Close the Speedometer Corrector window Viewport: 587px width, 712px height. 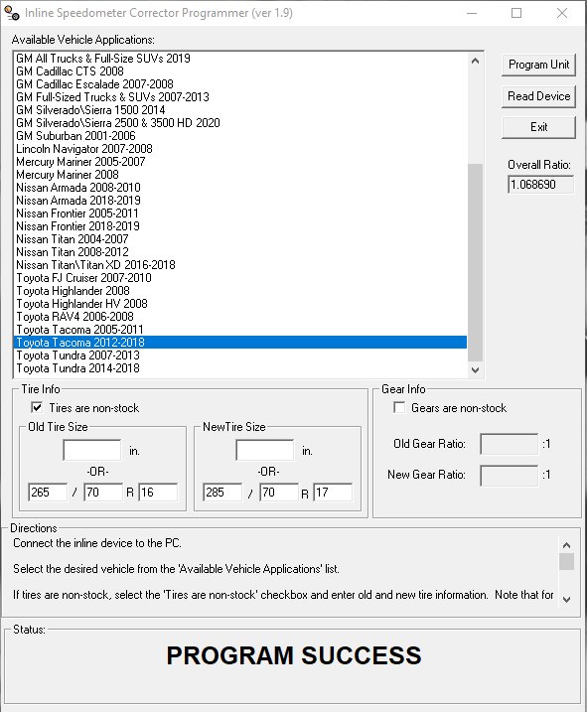(x=562, y=13)
